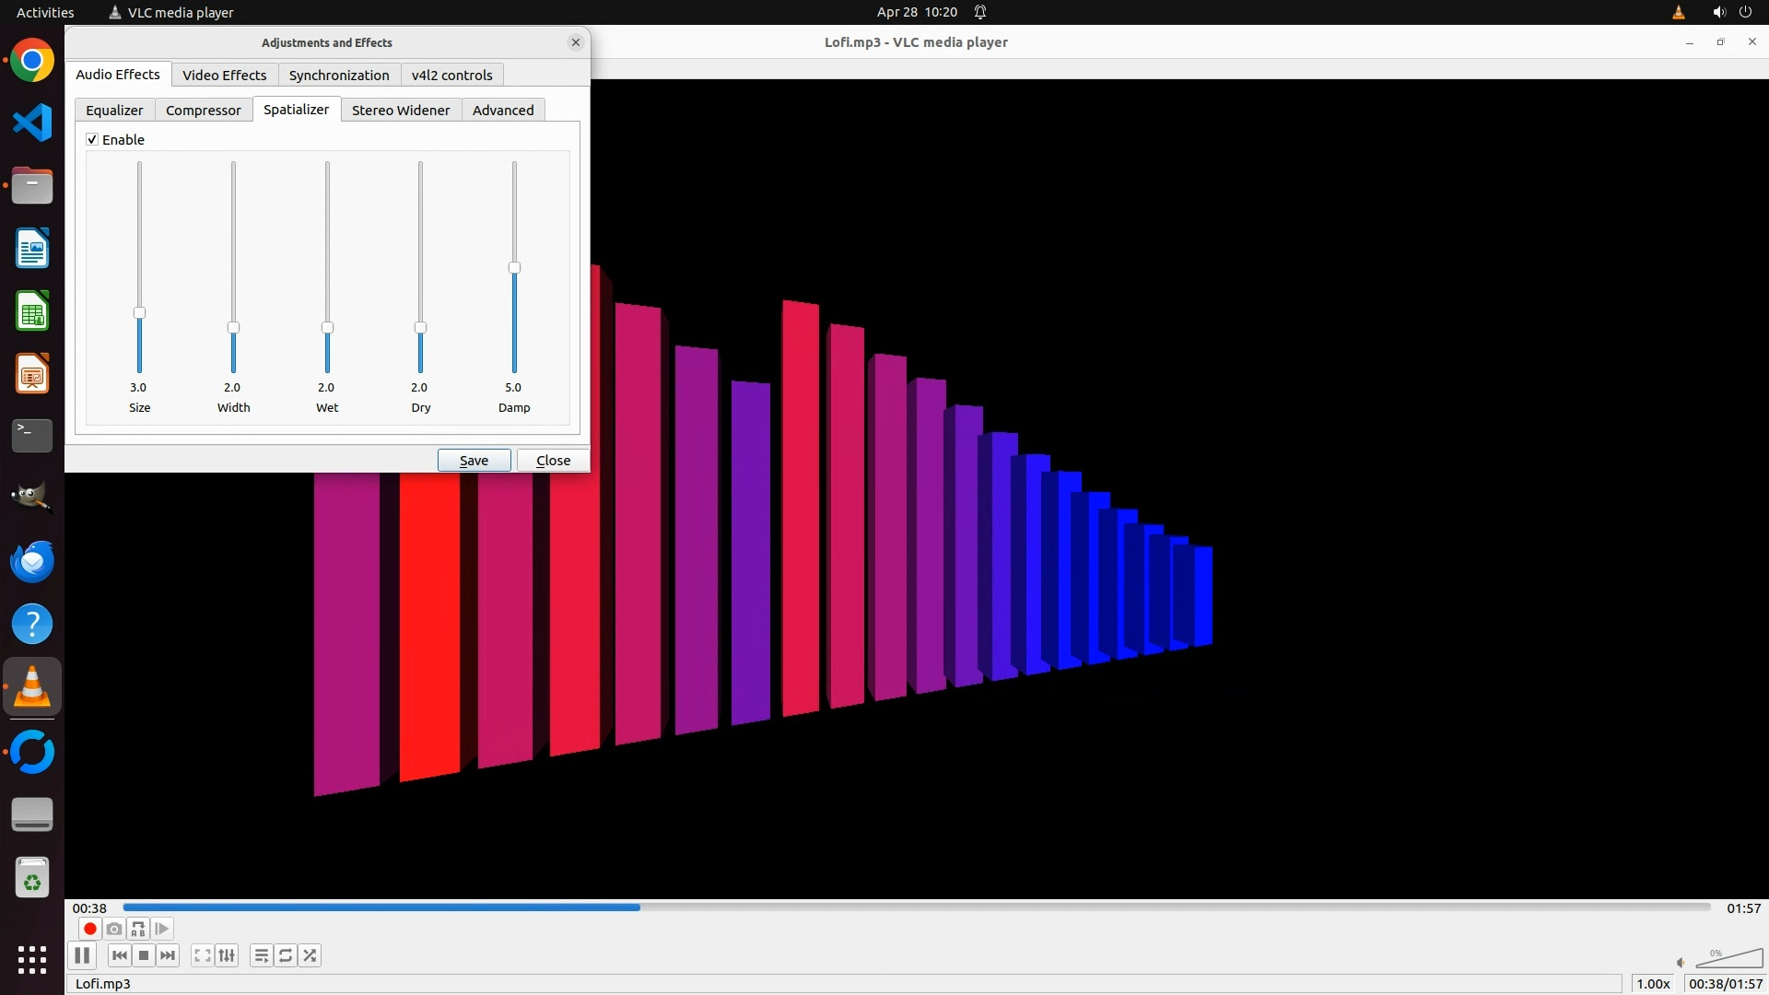Click the red Record button
This screenshot has width=1769, height=995.
pyautogui.click(x=89, y=929)
